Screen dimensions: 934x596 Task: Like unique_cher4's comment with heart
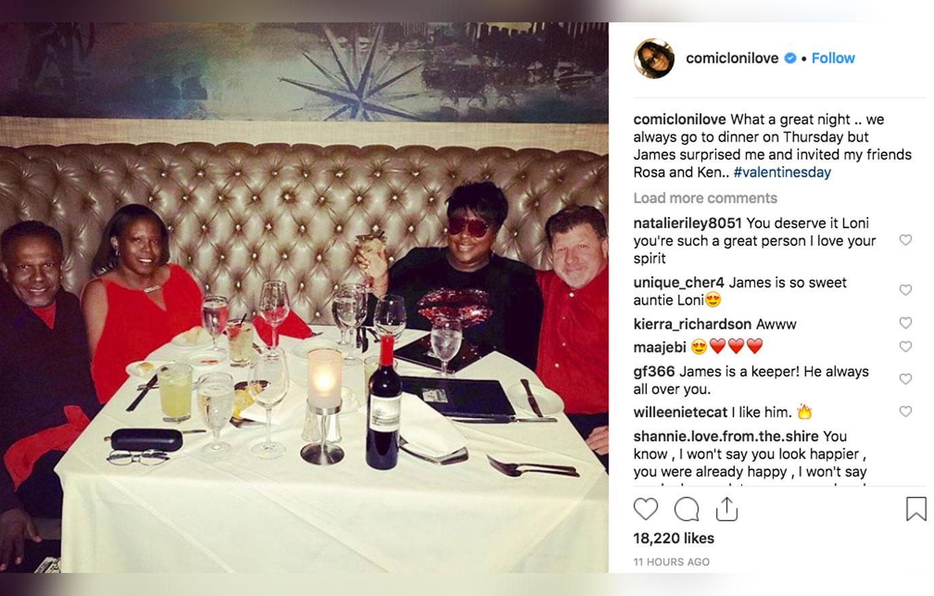pyautogui.click(x=906, y=290)
